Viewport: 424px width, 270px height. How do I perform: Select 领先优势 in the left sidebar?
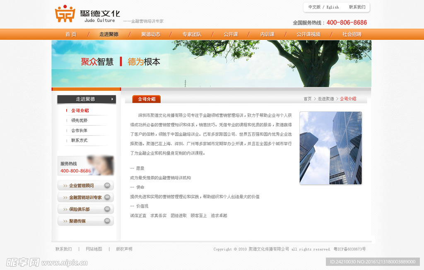[x=79, y=121]
